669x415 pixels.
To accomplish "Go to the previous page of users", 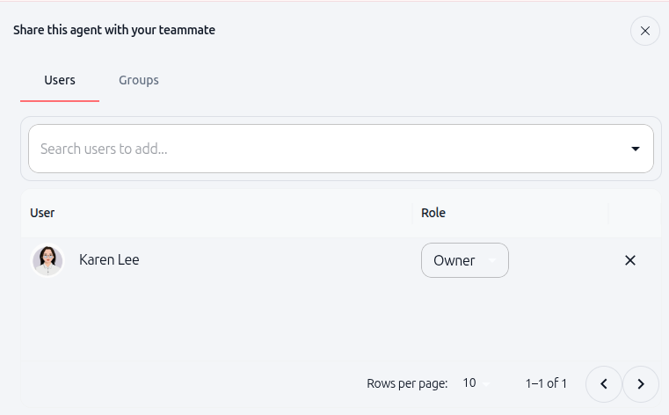I will pos(604,384).
